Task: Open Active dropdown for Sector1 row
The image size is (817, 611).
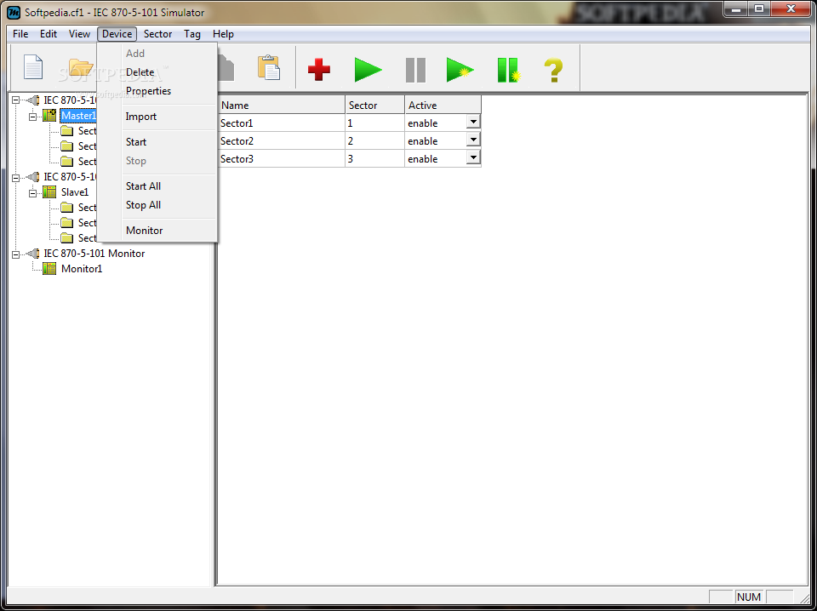Action: [473, 122]
